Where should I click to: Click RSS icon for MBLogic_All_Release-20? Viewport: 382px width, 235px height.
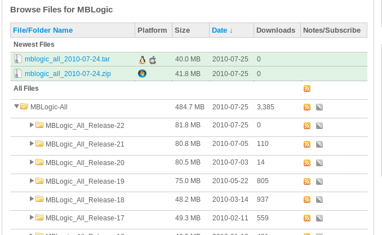[x=307, y=163]
